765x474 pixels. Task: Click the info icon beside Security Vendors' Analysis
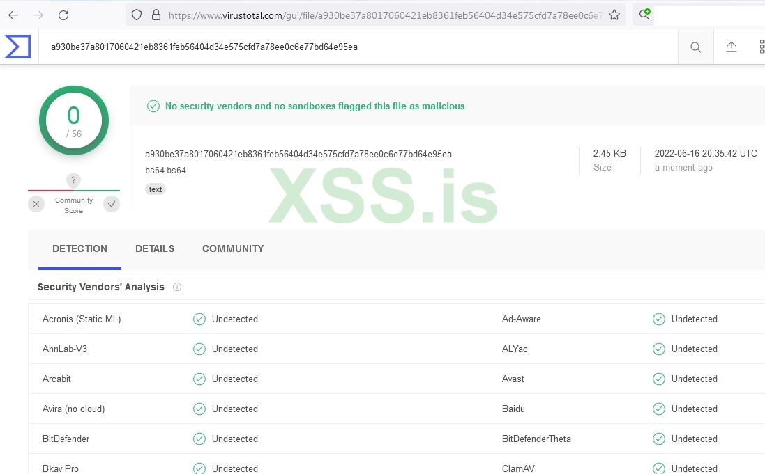(x=177, y=287)
